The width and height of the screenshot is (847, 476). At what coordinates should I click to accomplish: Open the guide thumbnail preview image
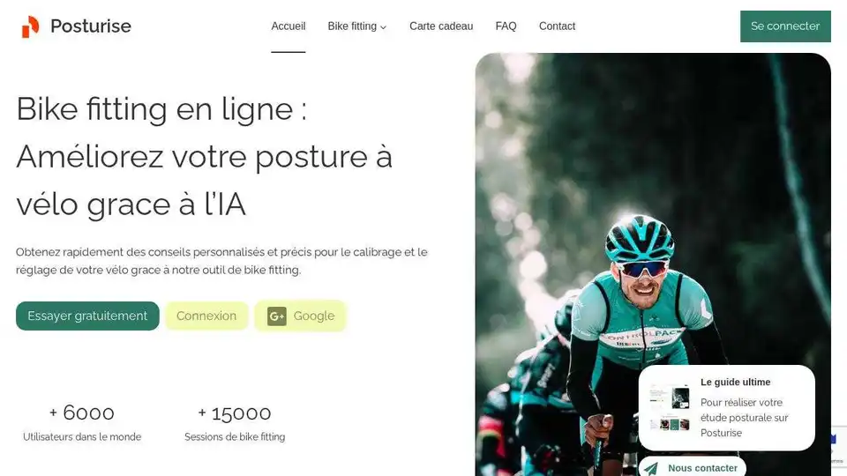(x=670, y=407)
